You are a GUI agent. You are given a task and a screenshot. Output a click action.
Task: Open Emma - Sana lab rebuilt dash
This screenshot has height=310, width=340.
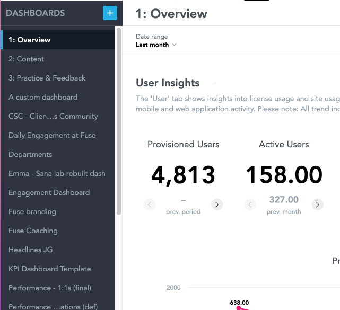(57, 173)
